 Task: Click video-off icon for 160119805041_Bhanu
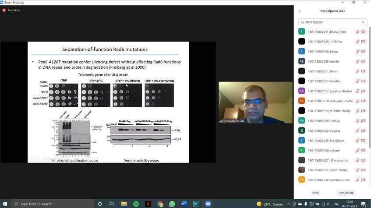click(x=364, y=32)
